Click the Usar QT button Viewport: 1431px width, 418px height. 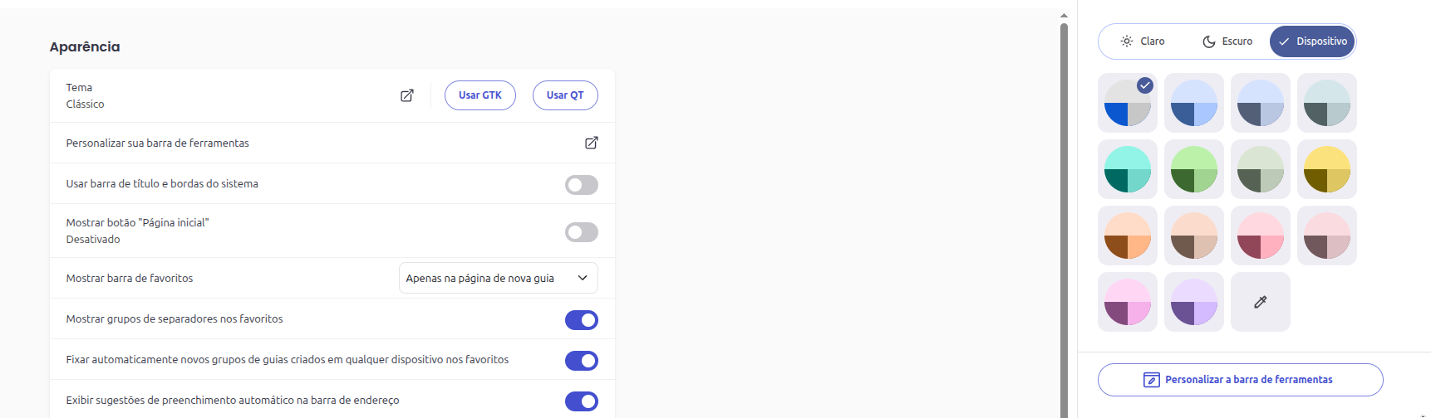(565, 95)
